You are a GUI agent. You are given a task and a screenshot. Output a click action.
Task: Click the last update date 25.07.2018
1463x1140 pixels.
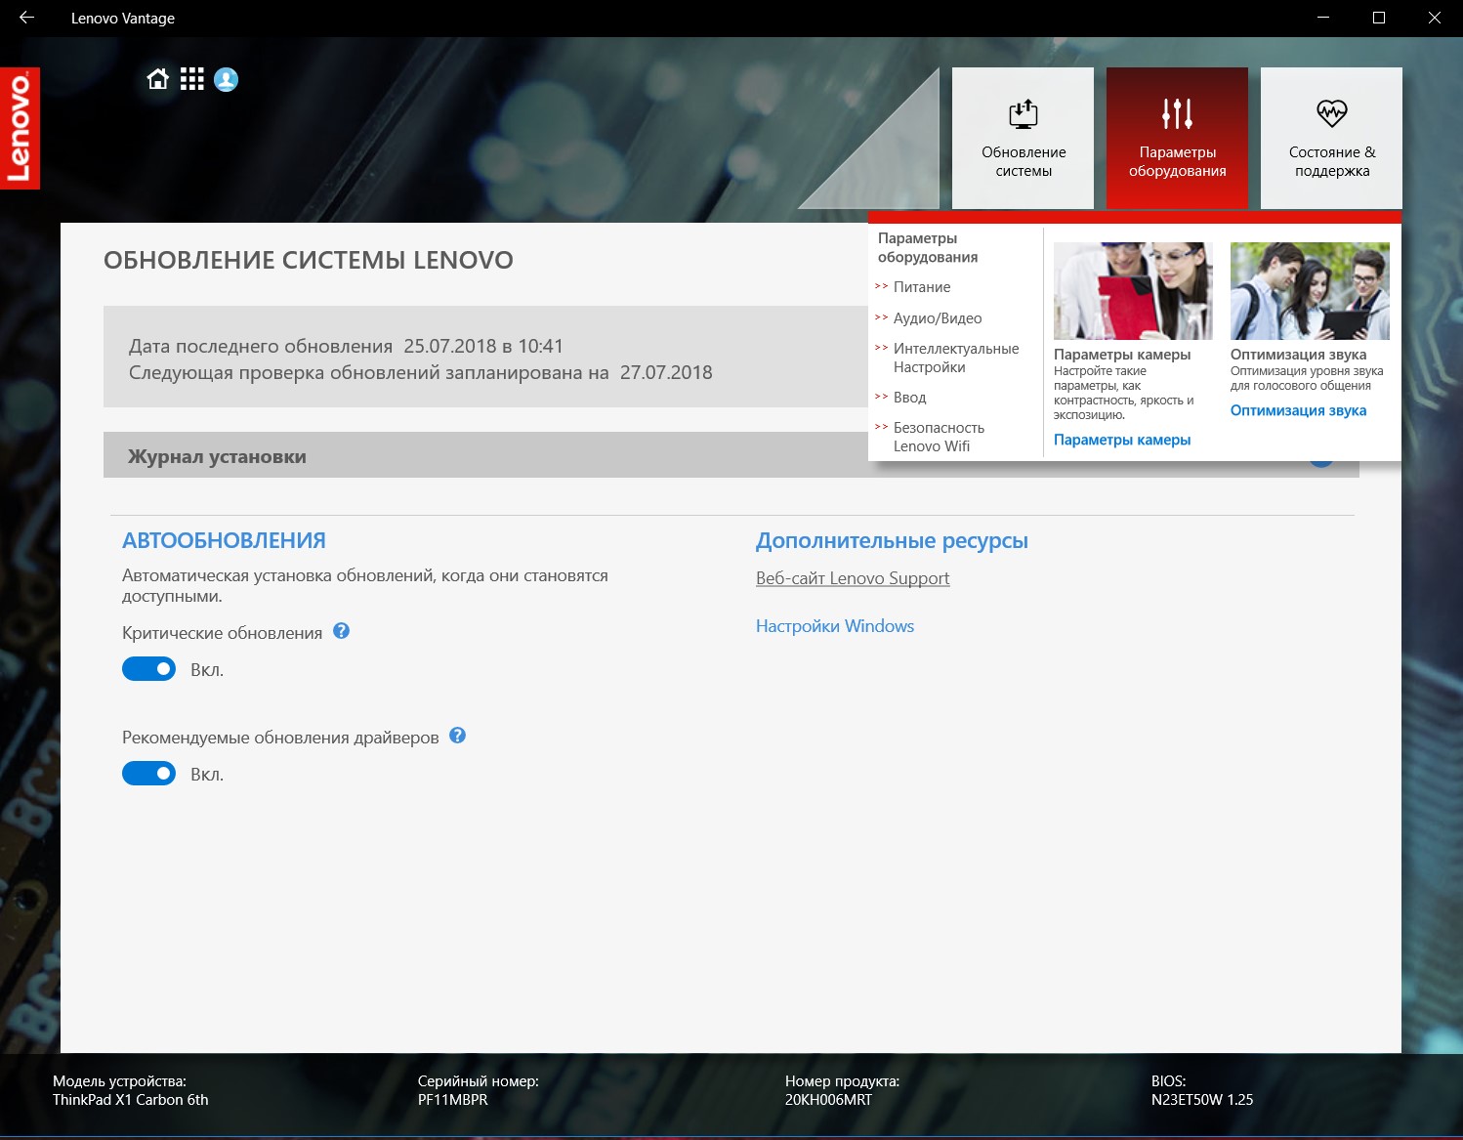tap(450, 346)
